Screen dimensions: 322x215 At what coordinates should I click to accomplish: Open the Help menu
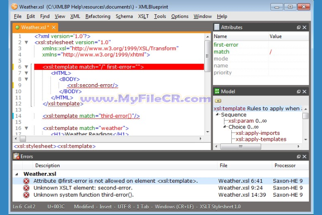point(222,16)
